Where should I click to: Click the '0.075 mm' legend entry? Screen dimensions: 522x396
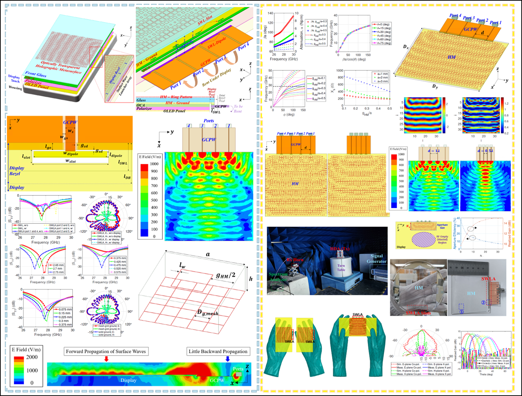coord(63,309)
